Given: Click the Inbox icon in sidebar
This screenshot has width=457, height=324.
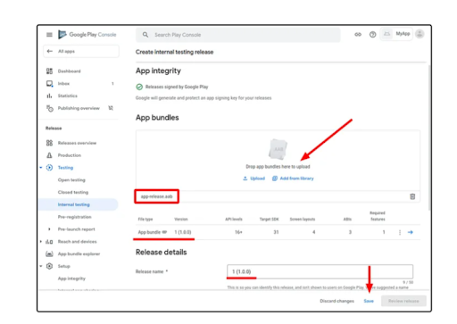Looking at the screenshot, I should tap(49, 84).
